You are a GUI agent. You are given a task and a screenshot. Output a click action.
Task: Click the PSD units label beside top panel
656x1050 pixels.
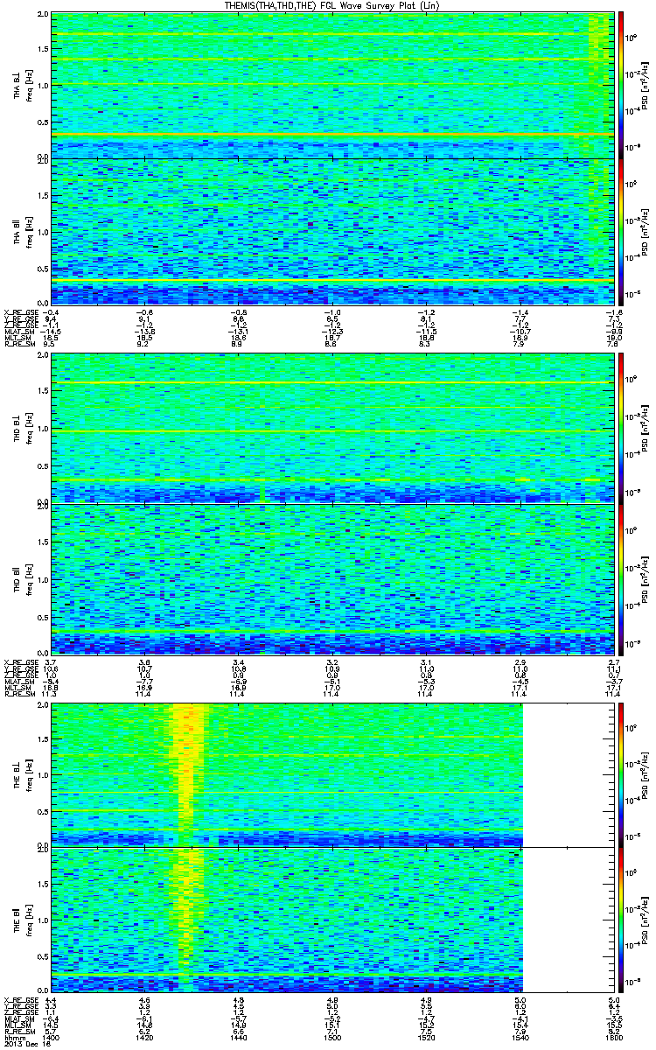pyautogui.click(x=646, y=85)
